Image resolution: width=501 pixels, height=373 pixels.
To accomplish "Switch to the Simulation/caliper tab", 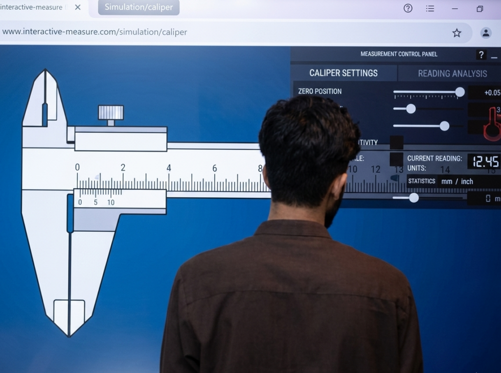I will pyautogui.click(x=138, y=7).
